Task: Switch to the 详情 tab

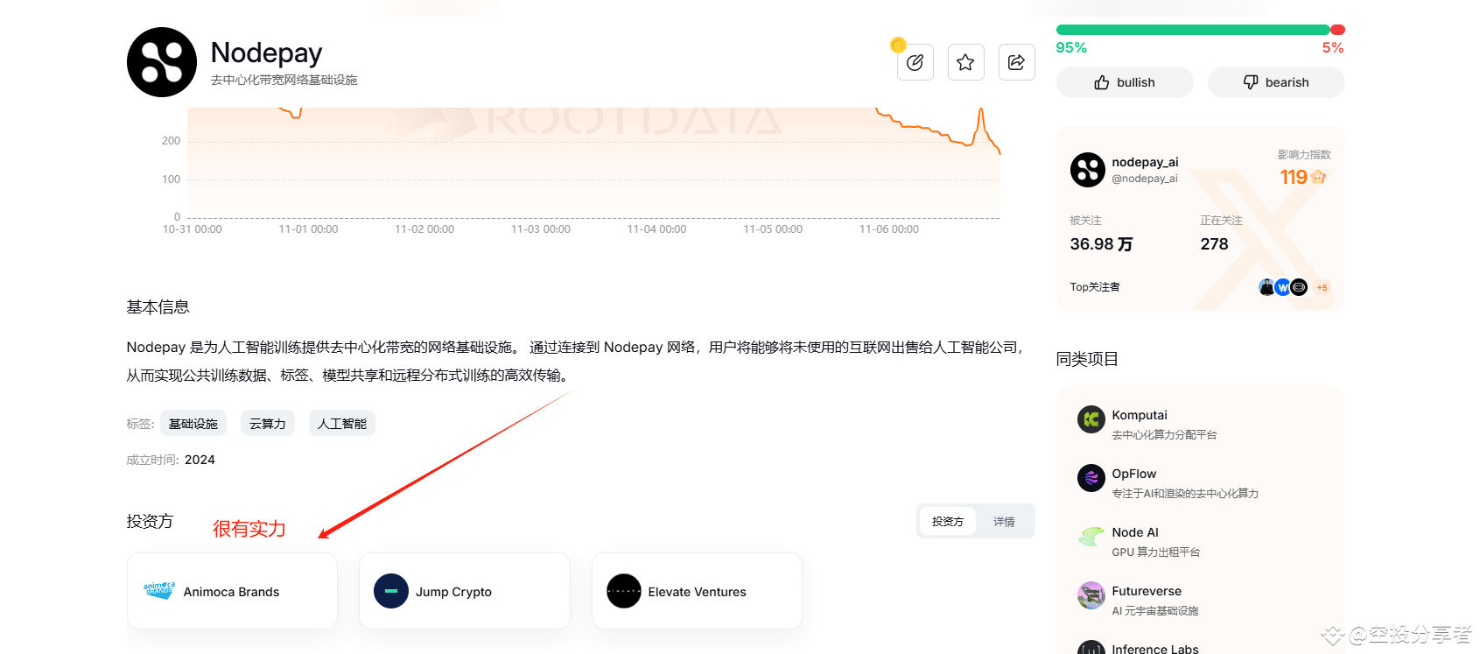Action: point(1004,522)
